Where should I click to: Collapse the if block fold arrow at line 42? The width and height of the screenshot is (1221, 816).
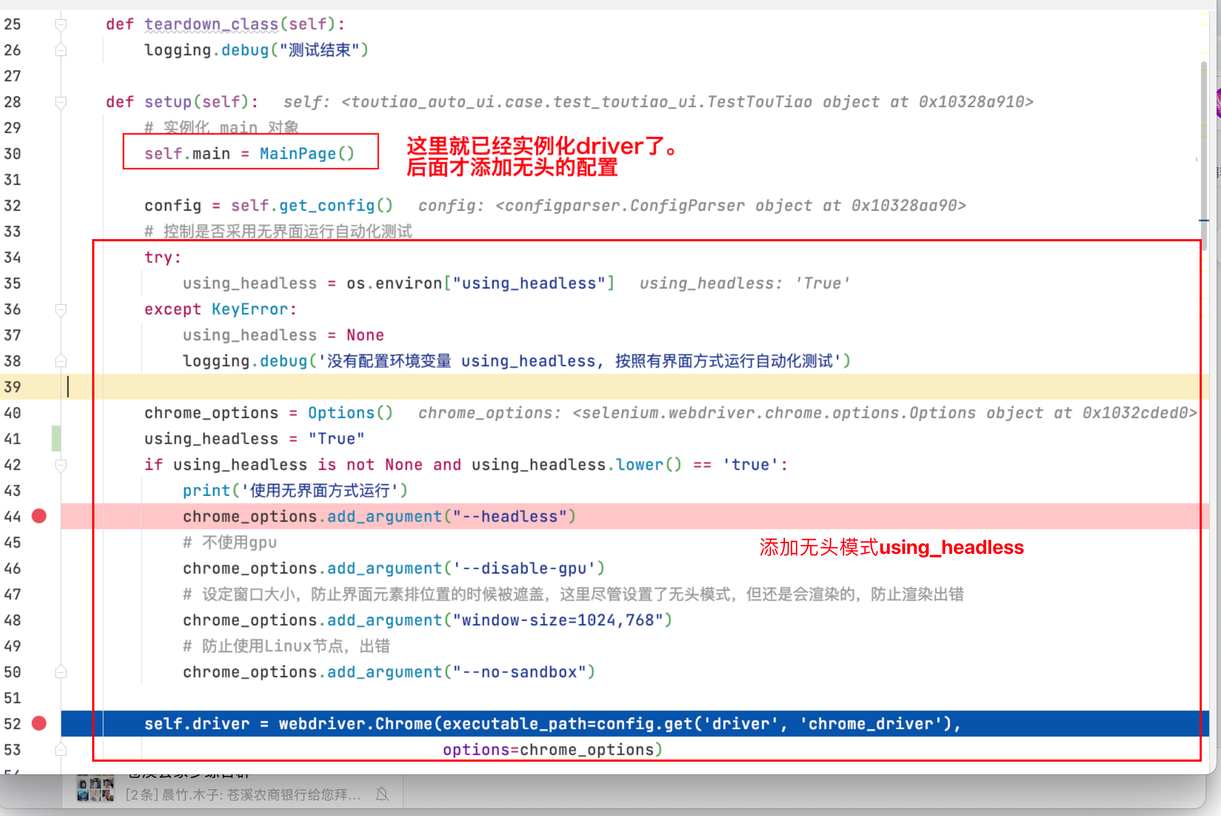[60, 466]
